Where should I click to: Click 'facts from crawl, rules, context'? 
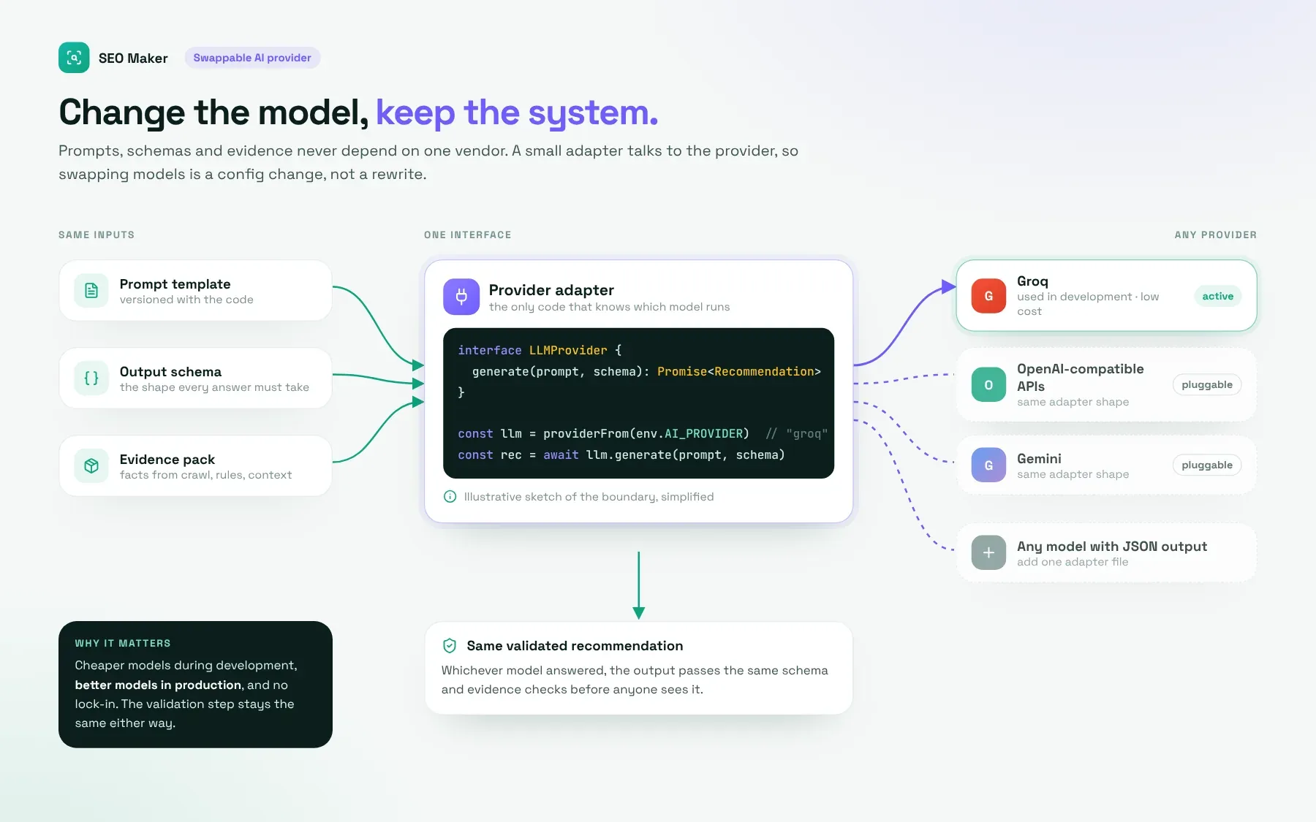click(205, 475)
